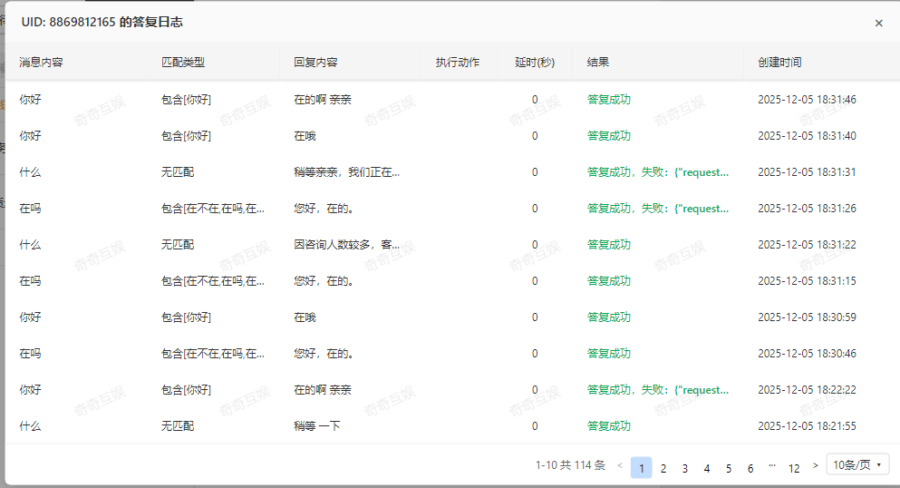Click reply text 因咨询人数较多，客...
Viewport: 900px width, 488px height.
(347, 245)
